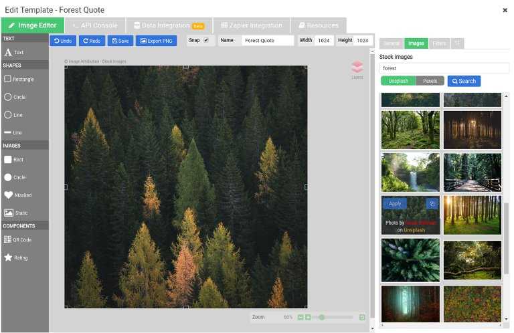Click the zoom slider handle
Viewport: 514px width, 333px height.
[x=322, y=317]
